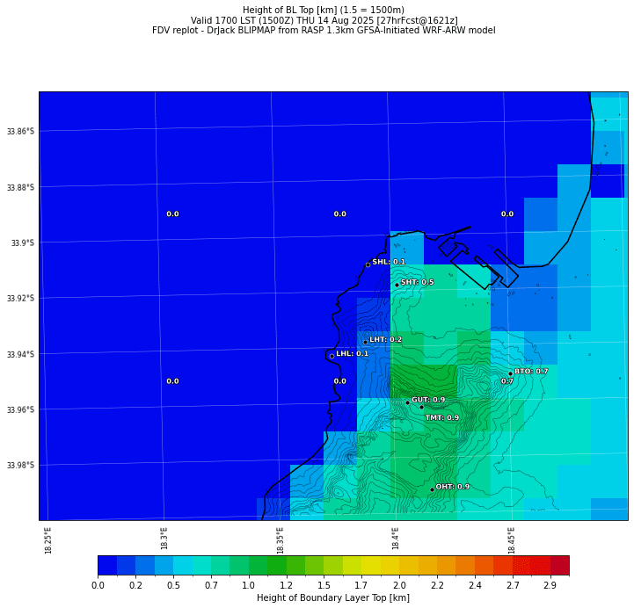Click the 0.5 colorbar tick label
This screenshot has width=634, height=608.
pos(173,585)
